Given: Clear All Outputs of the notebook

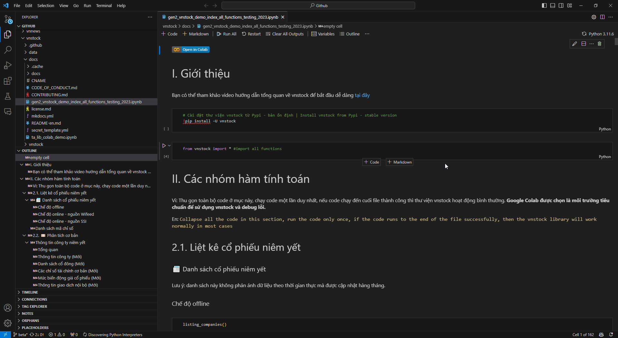Looking at the screenshot, I should pyautogui.click(x=285, y=34).
